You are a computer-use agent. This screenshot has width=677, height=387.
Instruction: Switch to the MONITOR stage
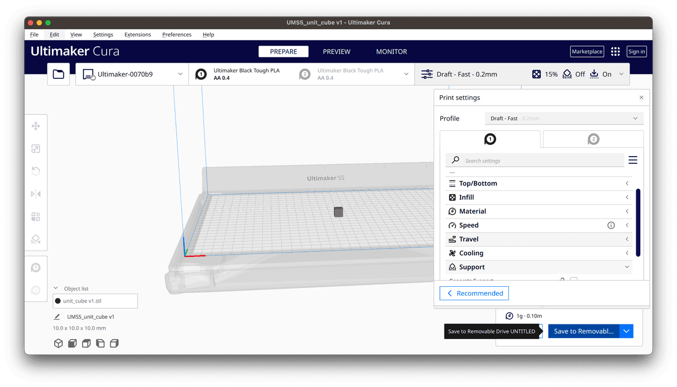coord(392,51)
